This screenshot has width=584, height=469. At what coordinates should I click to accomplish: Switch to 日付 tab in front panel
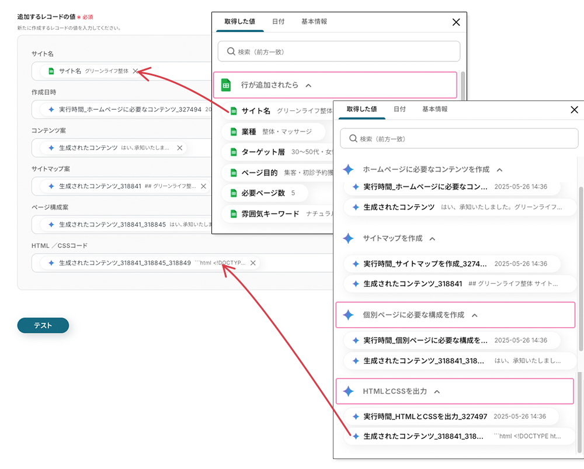pos(399,109)
